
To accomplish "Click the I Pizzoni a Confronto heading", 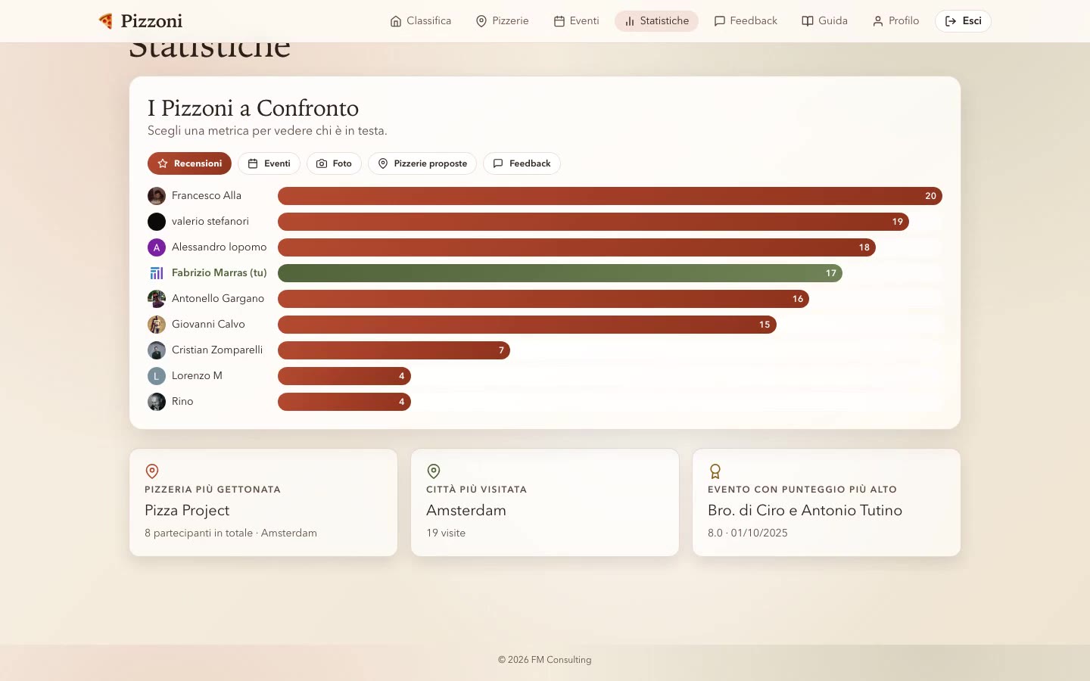I will pos(253,108).
